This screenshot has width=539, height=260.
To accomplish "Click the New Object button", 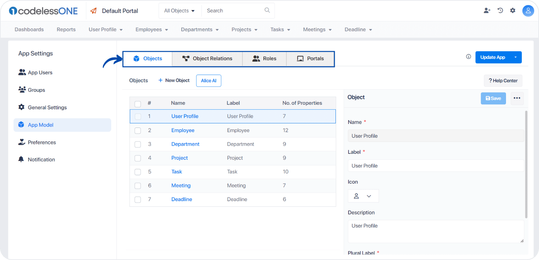I will tap(174, 81).
